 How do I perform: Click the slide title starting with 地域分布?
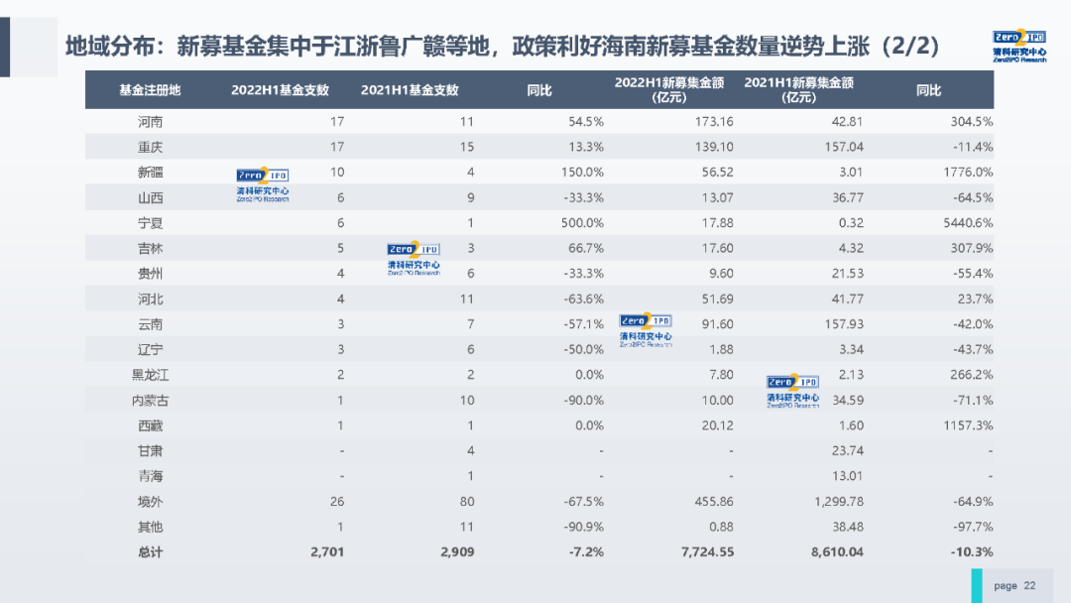(502, 47)
